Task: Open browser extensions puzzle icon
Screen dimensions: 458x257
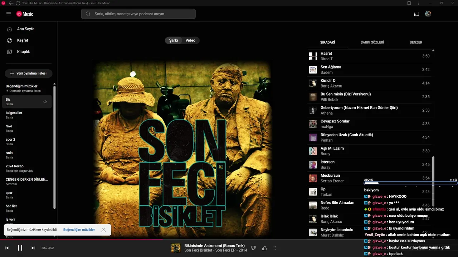Action: (x=409, y=3)
